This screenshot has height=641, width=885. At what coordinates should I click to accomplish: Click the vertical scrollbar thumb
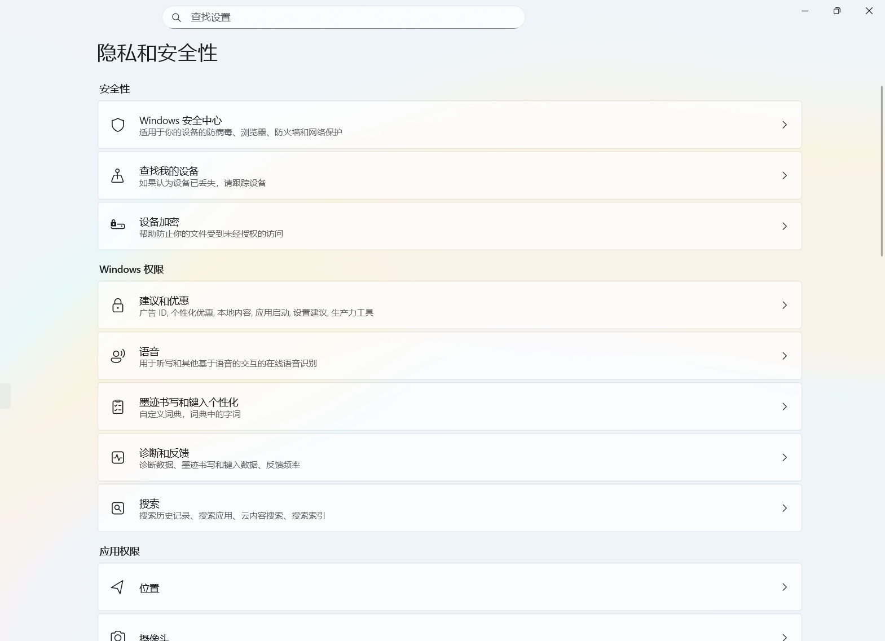[882, 171]
